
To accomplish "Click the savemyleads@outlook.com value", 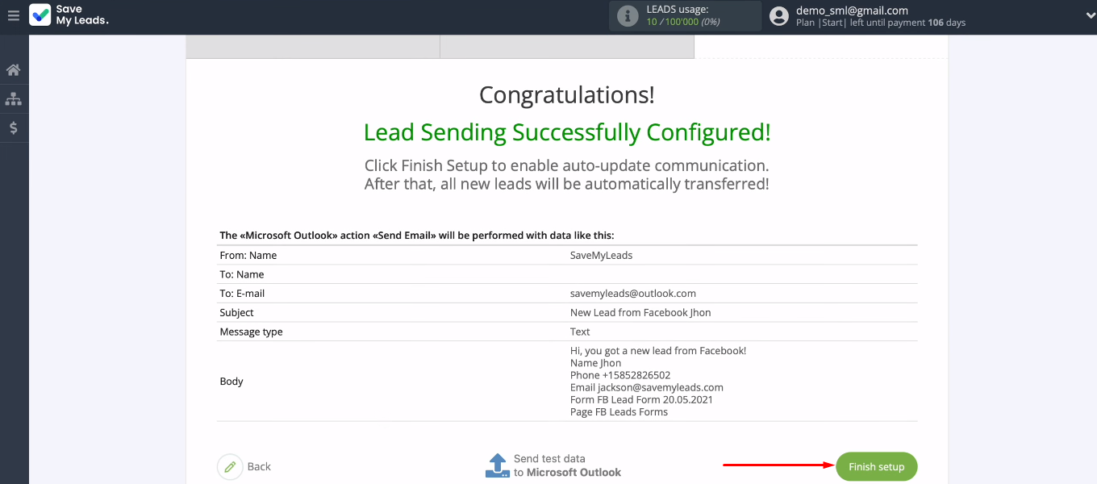I will [633, 294].
